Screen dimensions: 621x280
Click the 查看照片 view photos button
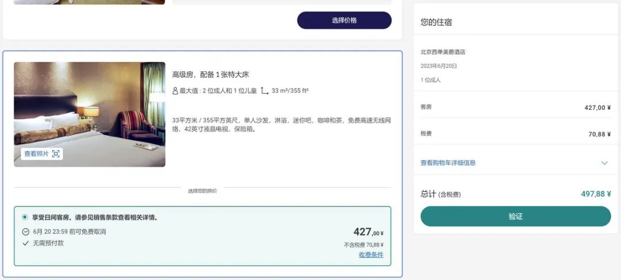[36, 154]
